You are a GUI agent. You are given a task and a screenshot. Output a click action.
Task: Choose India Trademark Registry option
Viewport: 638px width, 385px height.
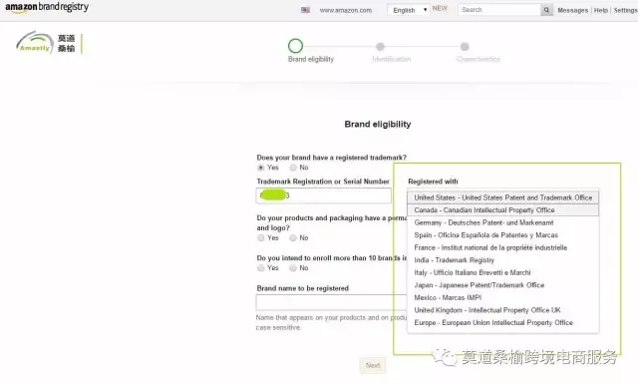pos(502,260)
